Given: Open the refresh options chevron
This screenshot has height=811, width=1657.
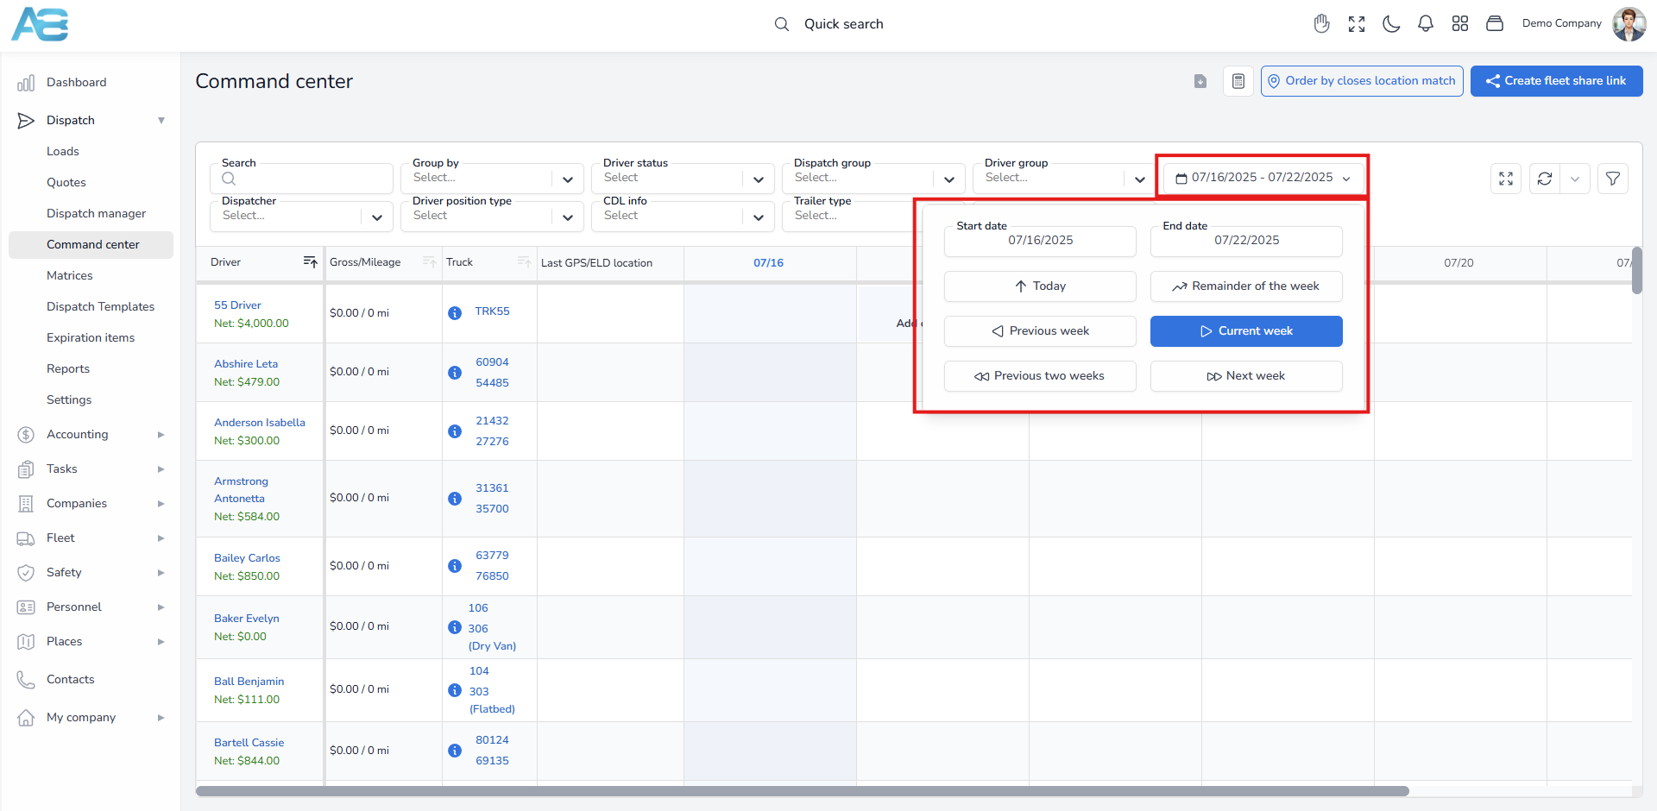Looking at the screenshot, I should click(1575, 179).
